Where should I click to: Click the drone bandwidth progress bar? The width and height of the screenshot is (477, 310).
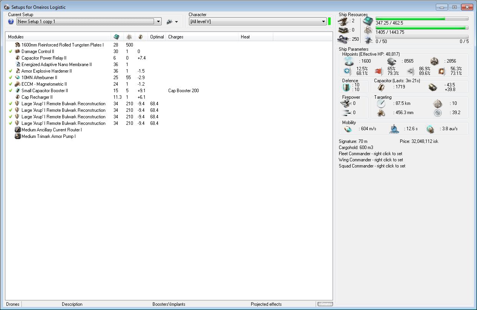tap(422, 37)
